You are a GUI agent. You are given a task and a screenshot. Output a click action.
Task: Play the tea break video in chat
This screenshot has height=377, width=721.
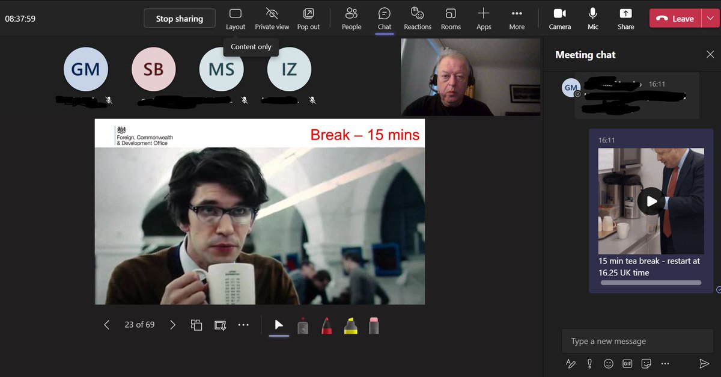coord(651,201)
